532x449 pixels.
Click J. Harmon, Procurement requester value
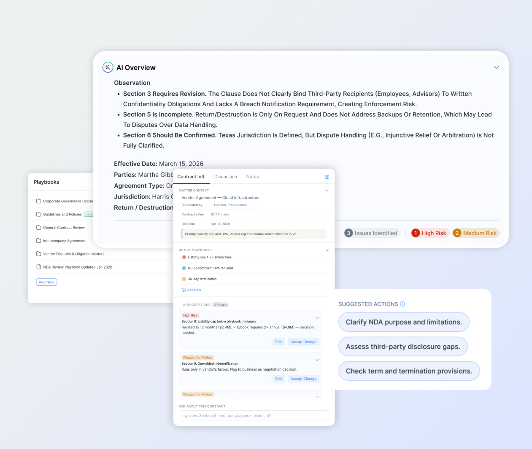pos(229,205)
